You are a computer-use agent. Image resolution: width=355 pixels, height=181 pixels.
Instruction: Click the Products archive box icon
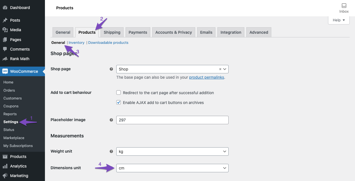pos(5,157)
